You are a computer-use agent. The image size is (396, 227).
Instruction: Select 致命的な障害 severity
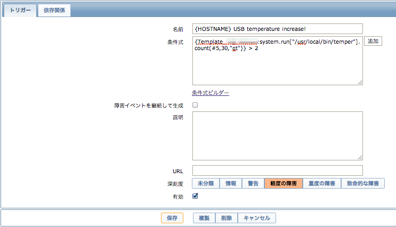pos(362,183)
